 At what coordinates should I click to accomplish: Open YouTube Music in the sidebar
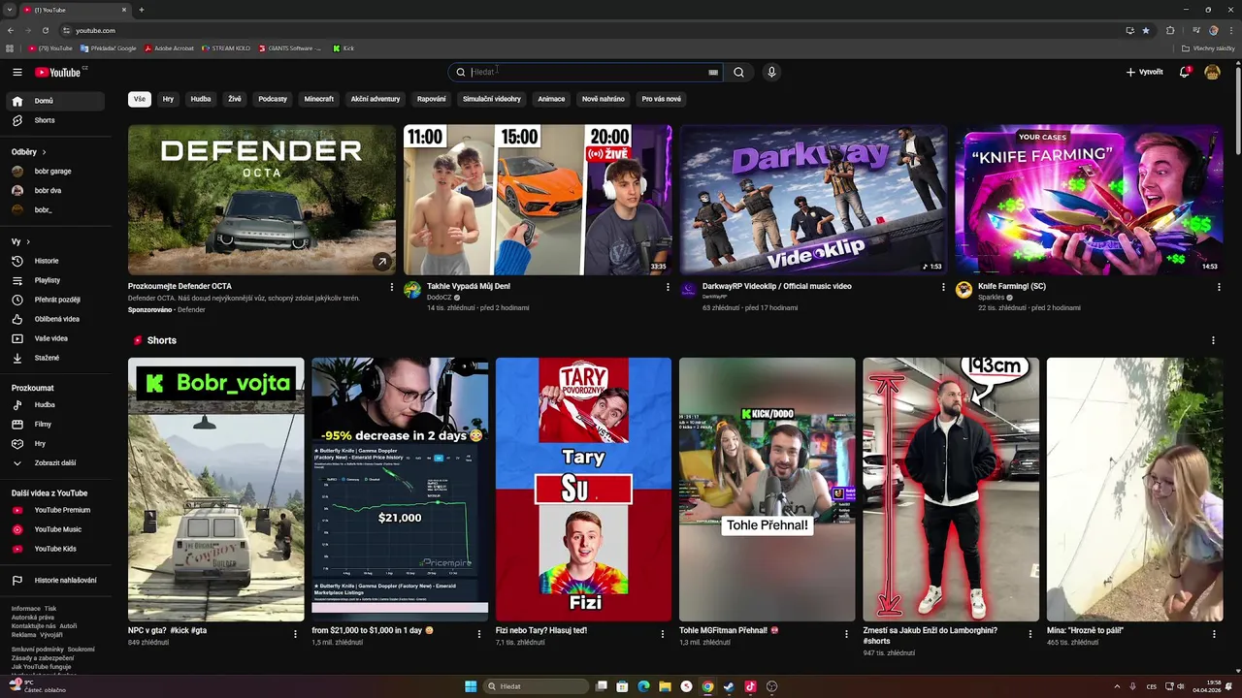click(x=55, y=529)
